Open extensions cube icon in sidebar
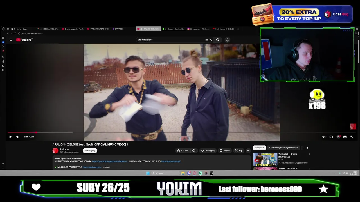360x202 pixels. click(3, 66)
